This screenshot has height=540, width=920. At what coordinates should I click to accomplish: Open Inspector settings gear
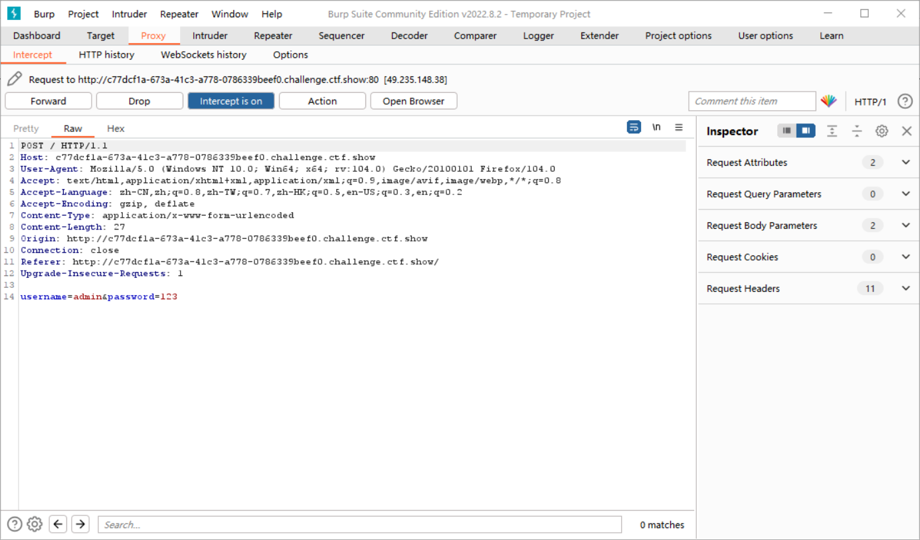[881, 131]
